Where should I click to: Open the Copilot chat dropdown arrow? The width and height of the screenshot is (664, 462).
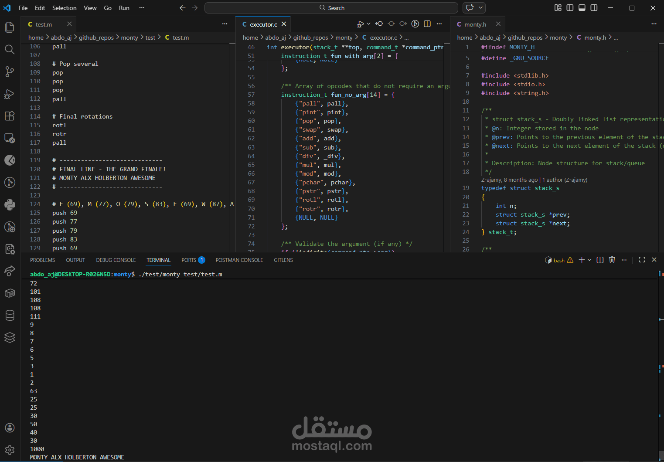click(480, 8)
